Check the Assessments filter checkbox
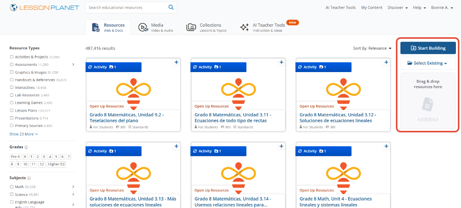Viewport: 461px width, 208px height. (12, 65)
